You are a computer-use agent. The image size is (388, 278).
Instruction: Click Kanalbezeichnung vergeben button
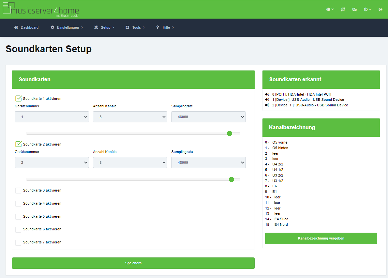point(321,238)
